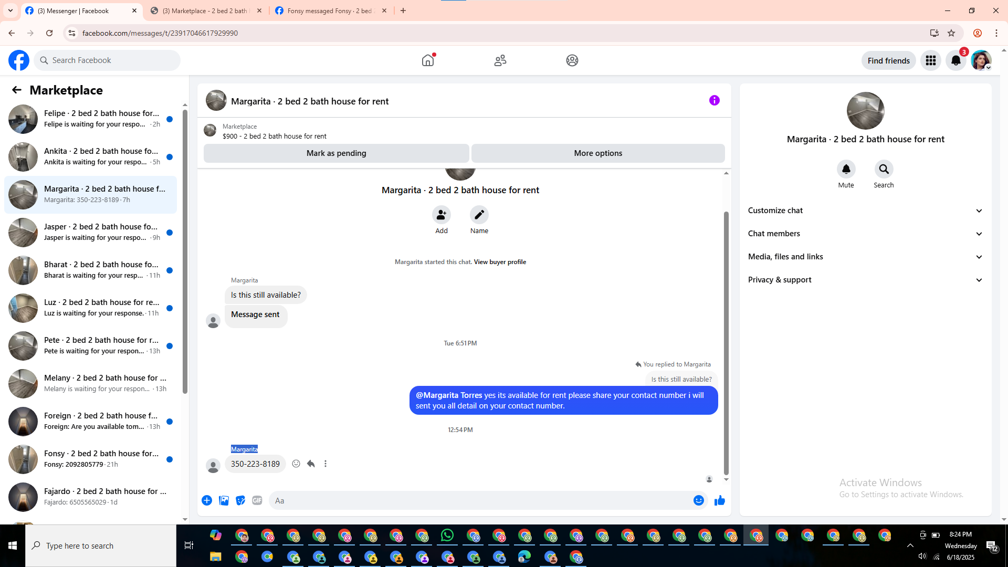Click the Facebook logo

19,60
